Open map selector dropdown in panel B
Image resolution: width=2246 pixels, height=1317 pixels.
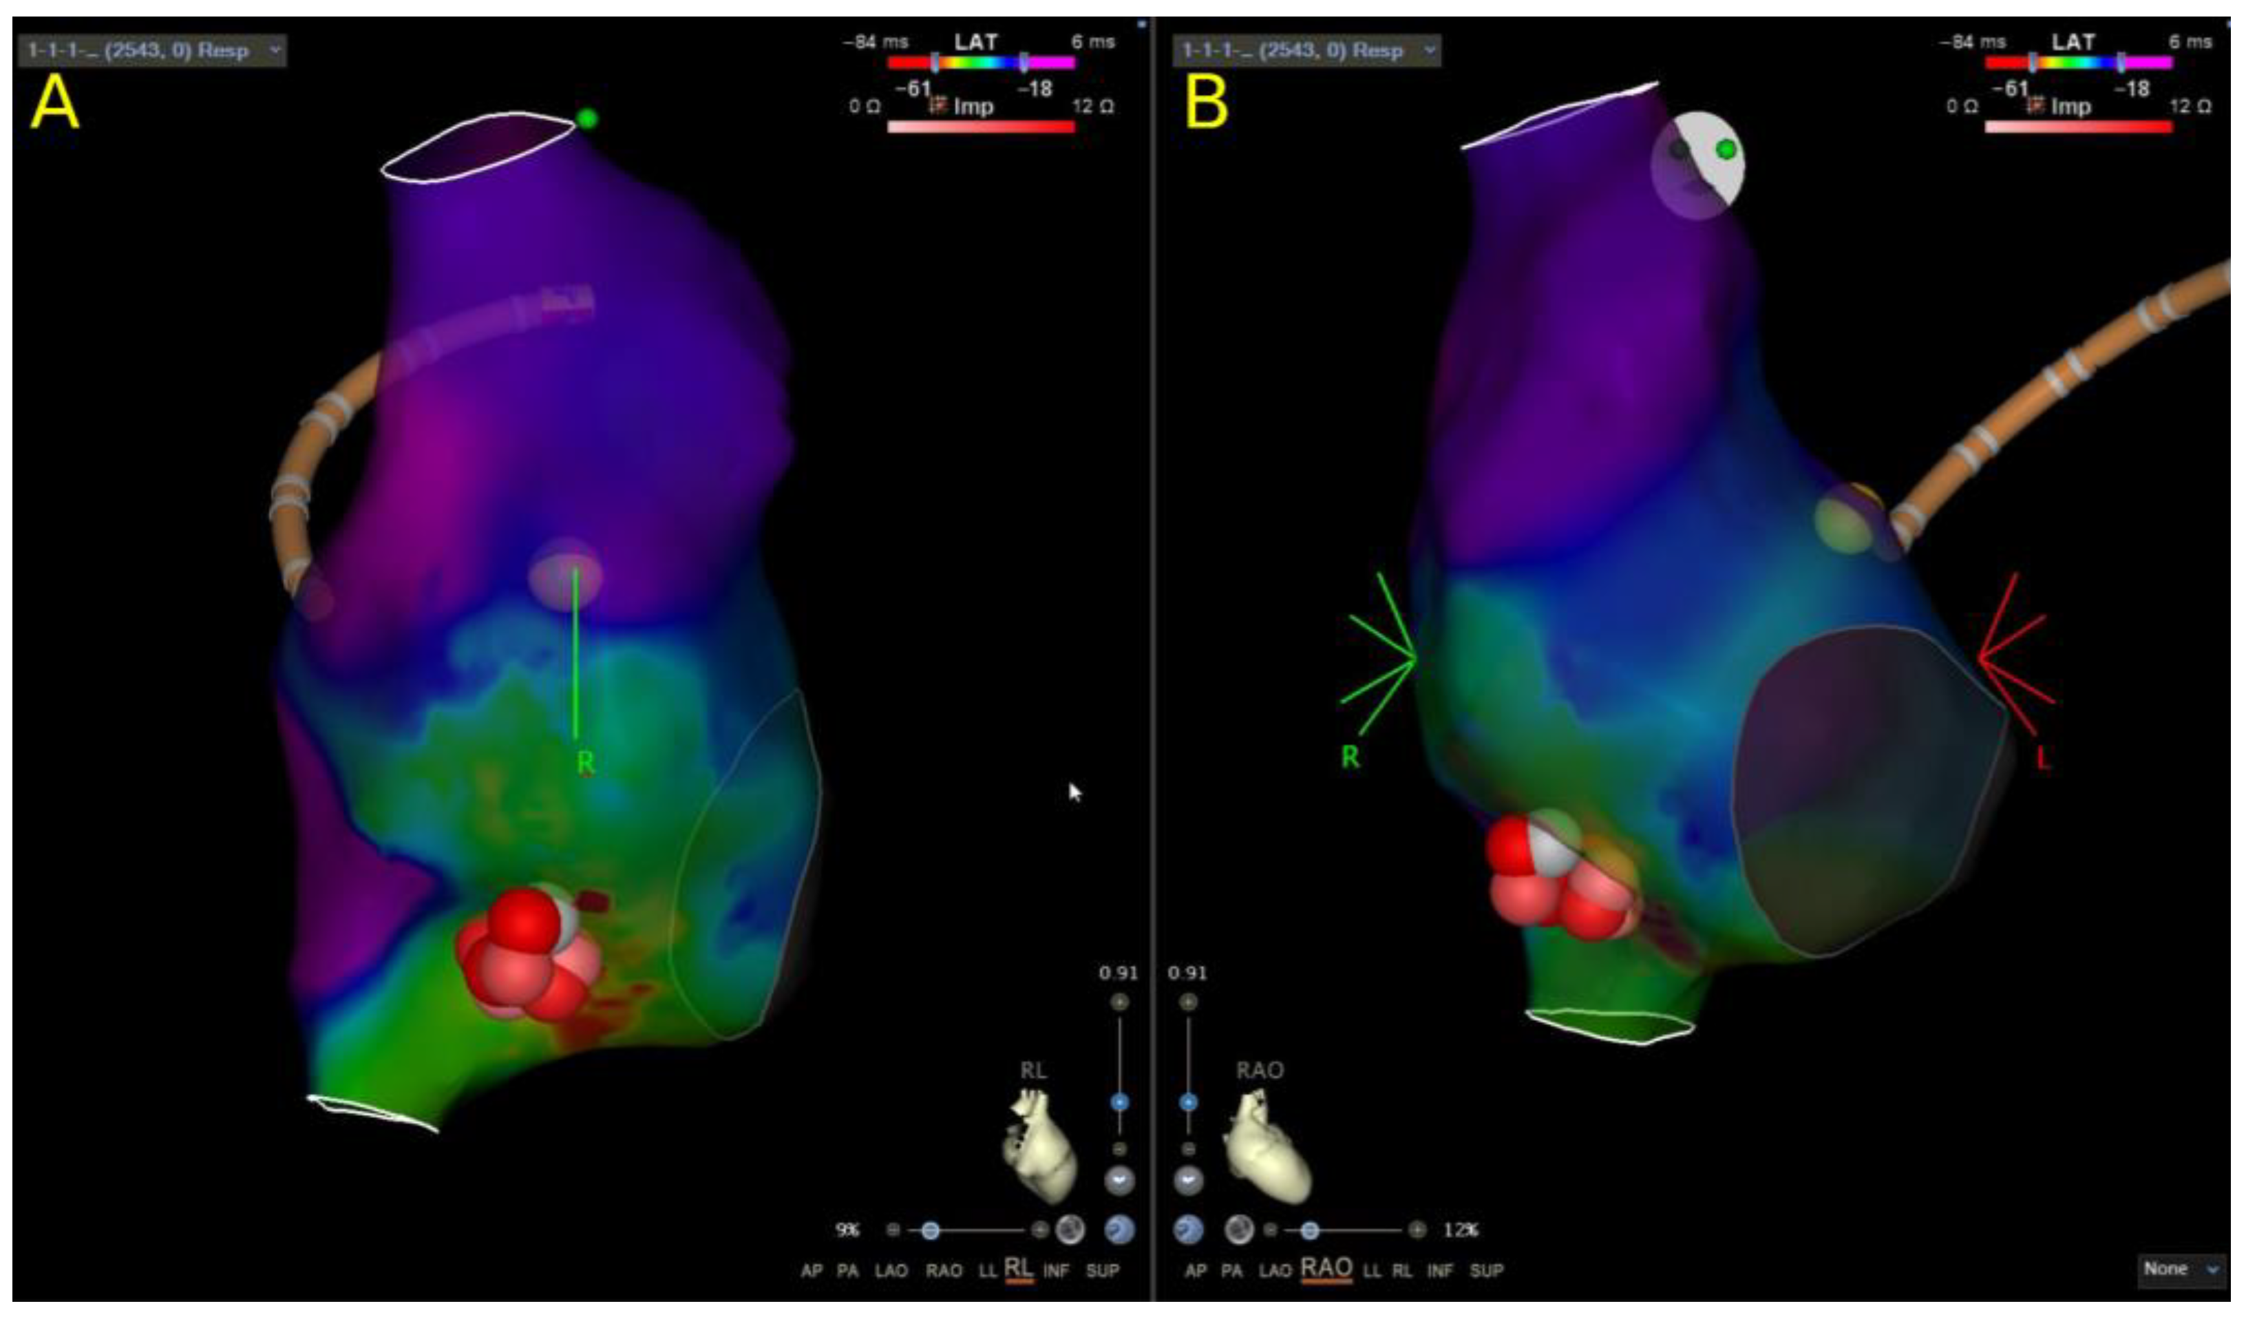[x=1430, y=51]
